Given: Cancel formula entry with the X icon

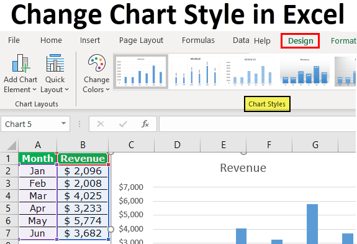Looking at the screenshot, I should point(101,124).
